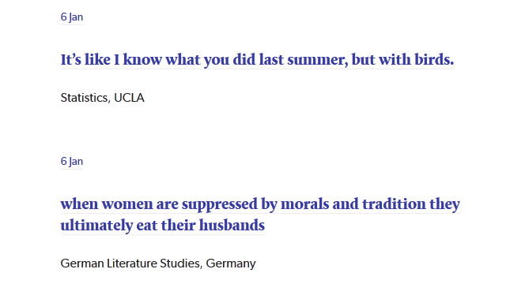This screenshot has height=284, width=506.
Task: Click the word 'suppressed' in second headline
Action: 220,205
